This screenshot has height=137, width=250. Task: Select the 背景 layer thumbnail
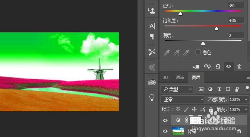[x=178, y=131]
